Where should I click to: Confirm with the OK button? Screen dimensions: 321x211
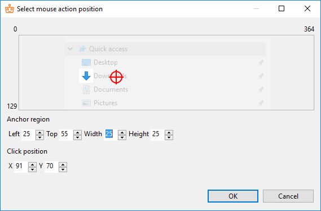[x=233, y=196]
